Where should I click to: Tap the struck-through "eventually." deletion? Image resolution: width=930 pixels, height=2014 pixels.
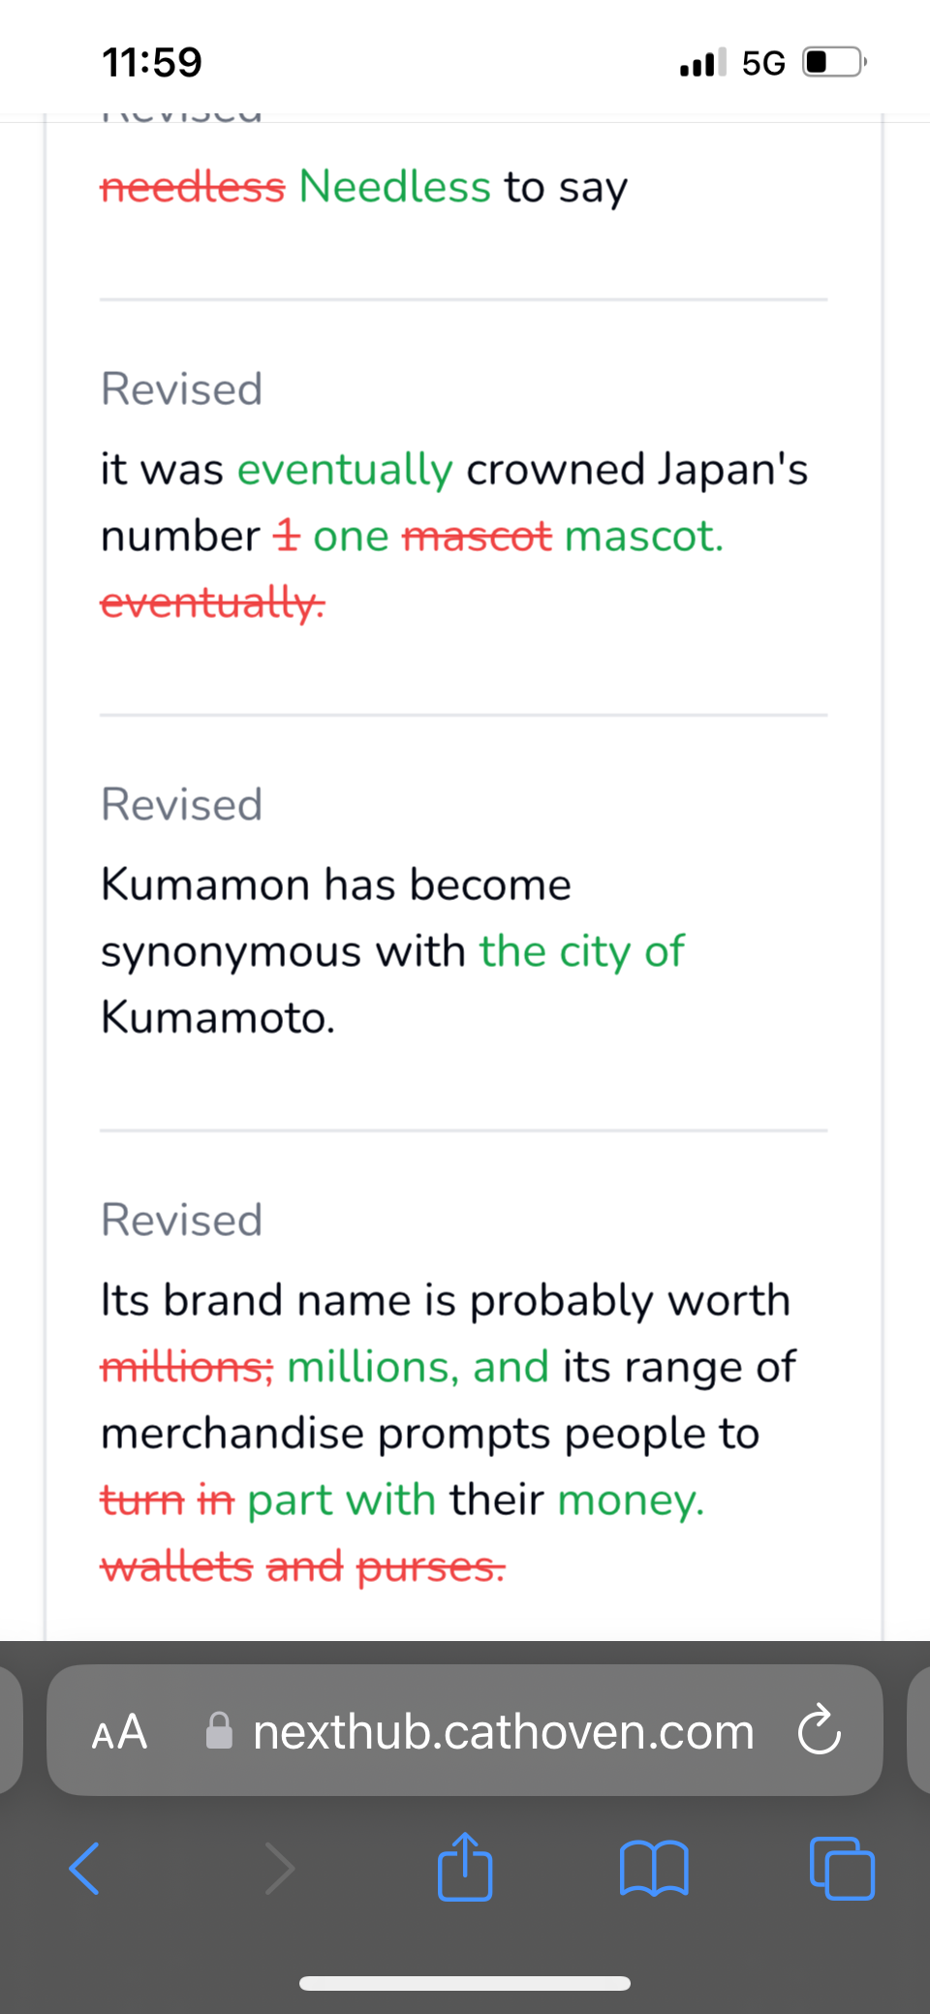pos(213,603)
